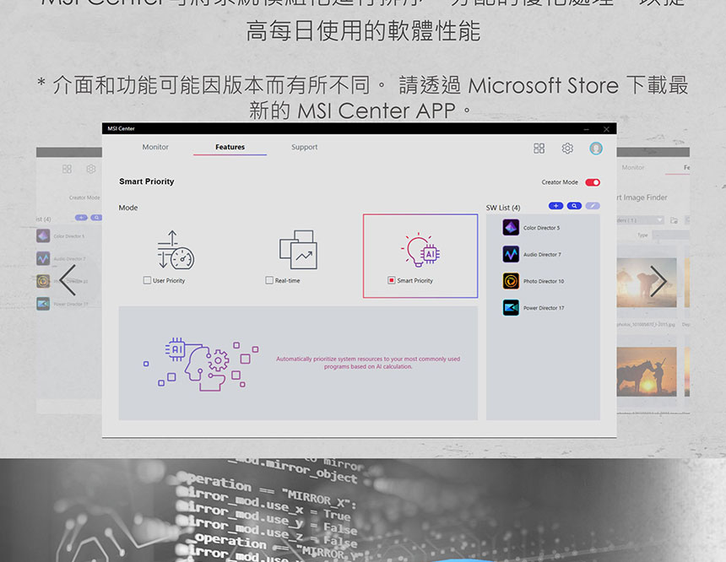This screenshot has width=726, height=562.
Task: Click the search button in left background window
Action: click(x=96, y=218)
